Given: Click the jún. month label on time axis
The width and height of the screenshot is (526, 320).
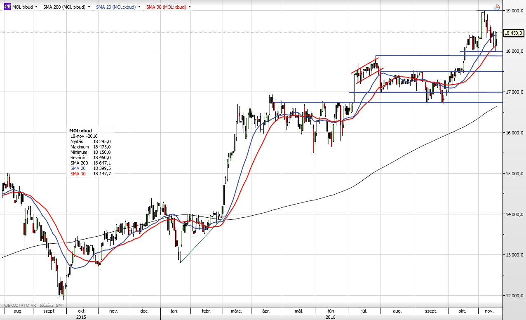Looking at the screenshot, I should (331, 311).
